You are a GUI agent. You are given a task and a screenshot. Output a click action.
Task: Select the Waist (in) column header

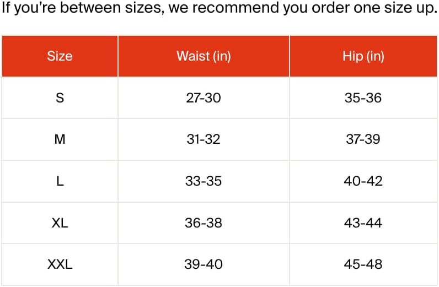203,56
